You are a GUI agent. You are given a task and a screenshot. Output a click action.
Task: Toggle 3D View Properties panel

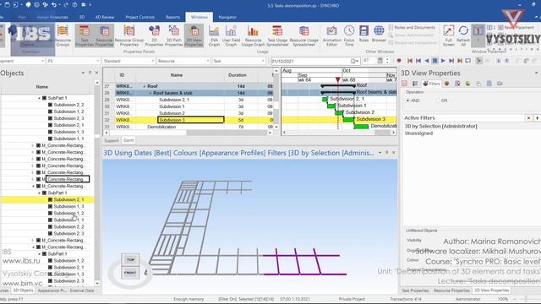[x=194, y=35]
